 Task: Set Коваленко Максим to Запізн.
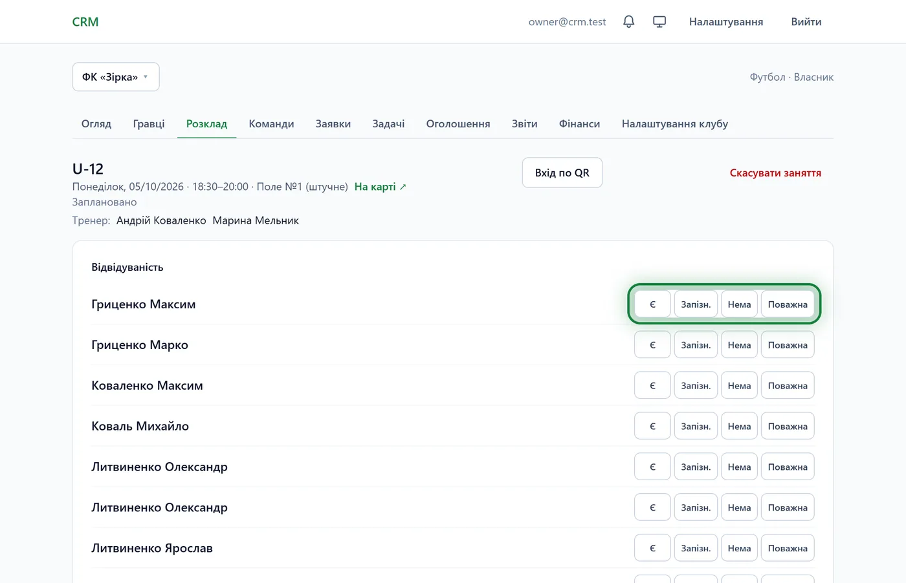coord(696,386)
